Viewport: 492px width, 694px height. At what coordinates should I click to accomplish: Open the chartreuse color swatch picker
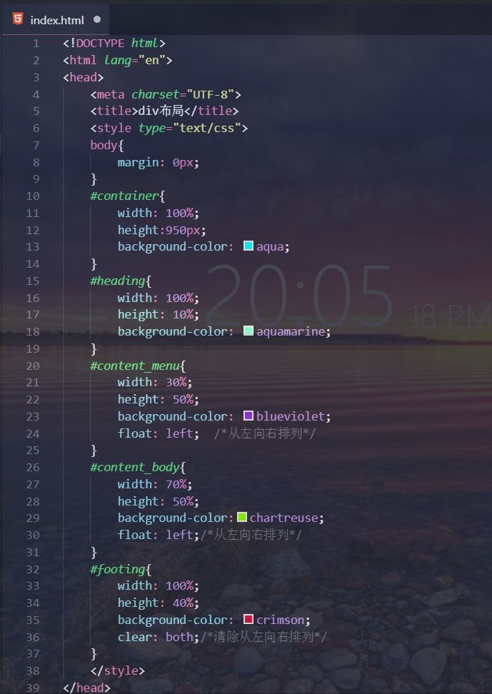(x=242, y=518)
